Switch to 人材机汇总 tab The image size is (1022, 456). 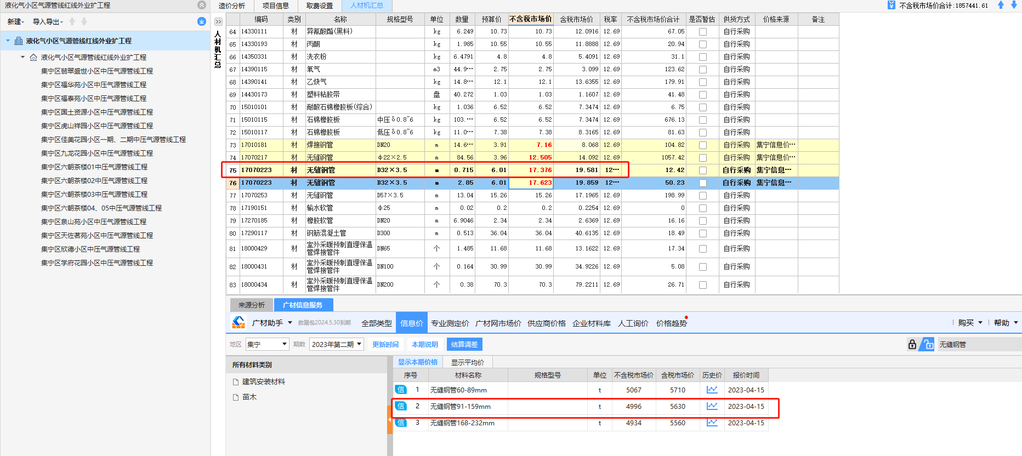coord(367,6)
